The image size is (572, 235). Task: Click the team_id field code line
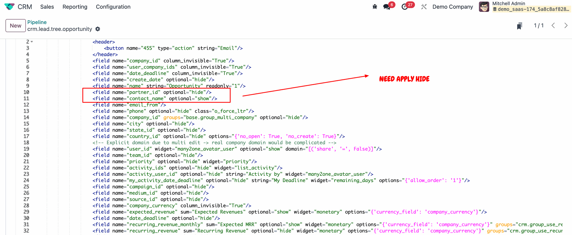coord(148,155)
